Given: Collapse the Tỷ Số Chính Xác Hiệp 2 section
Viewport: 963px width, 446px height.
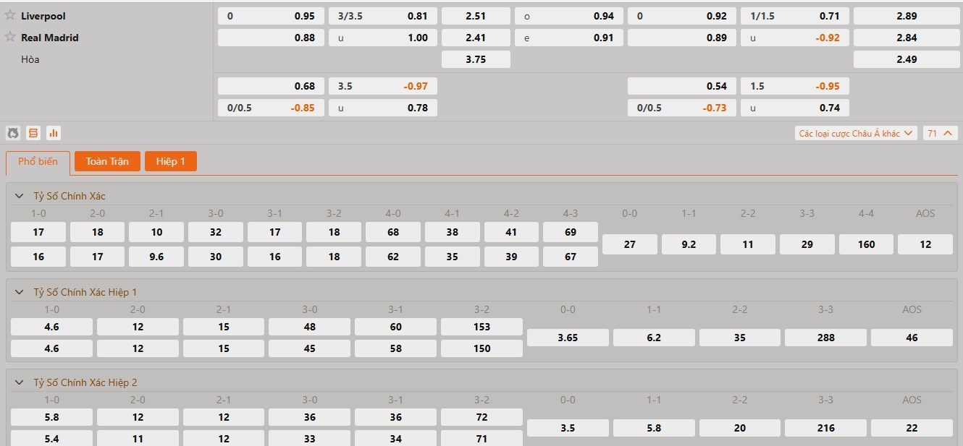Looking at the screenshot, I should [x=20, y=382].
